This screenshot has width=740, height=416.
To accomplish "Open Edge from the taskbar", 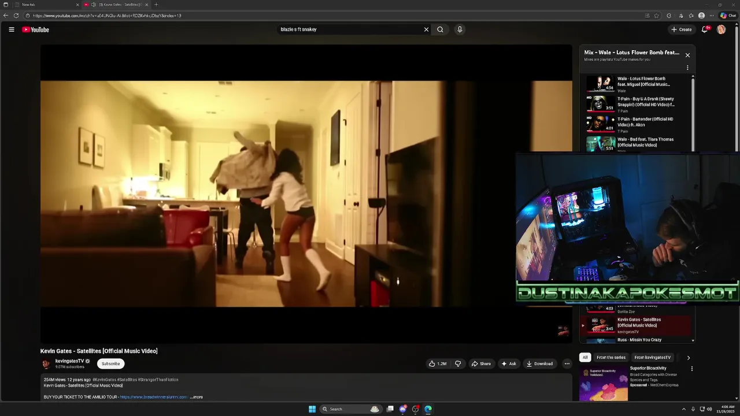I will tap(428, 409).
